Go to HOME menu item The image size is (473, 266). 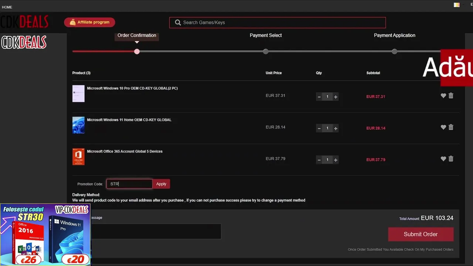pos(7,7)
